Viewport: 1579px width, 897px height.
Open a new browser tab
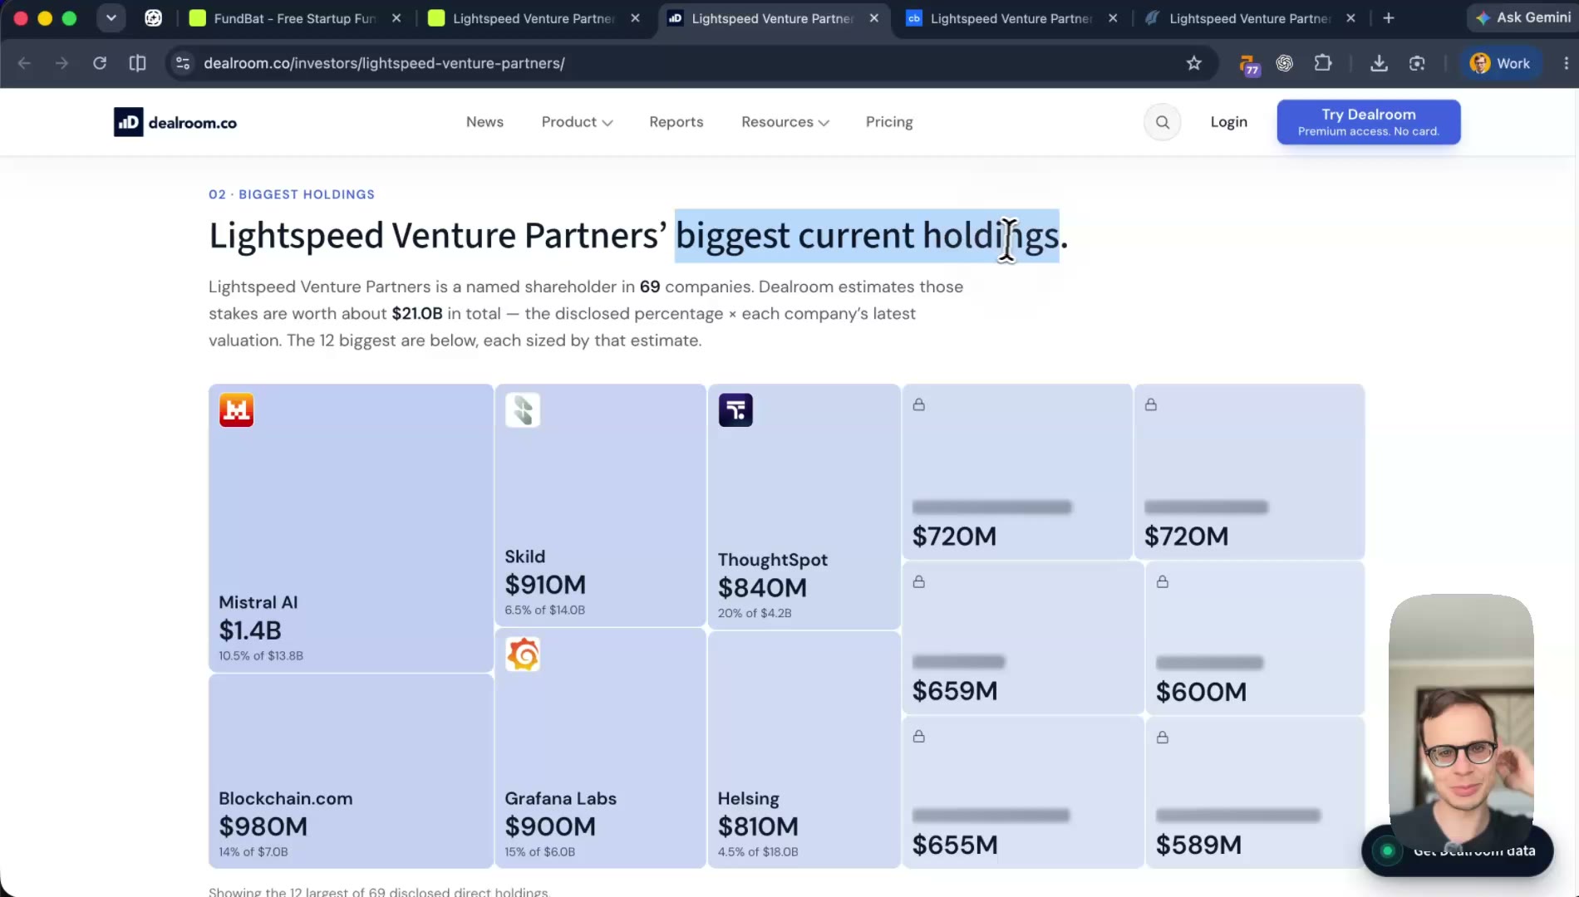point(1389,18)
